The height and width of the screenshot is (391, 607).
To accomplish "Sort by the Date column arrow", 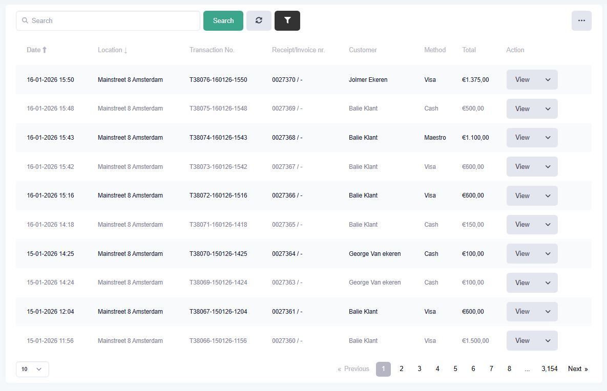I will pyautogui.click(x=45, y=50).
